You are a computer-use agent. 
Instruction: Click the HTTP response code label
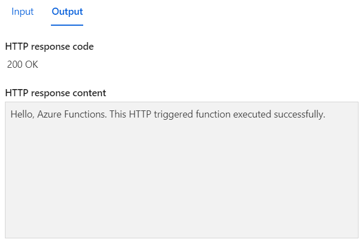[49, 46]
